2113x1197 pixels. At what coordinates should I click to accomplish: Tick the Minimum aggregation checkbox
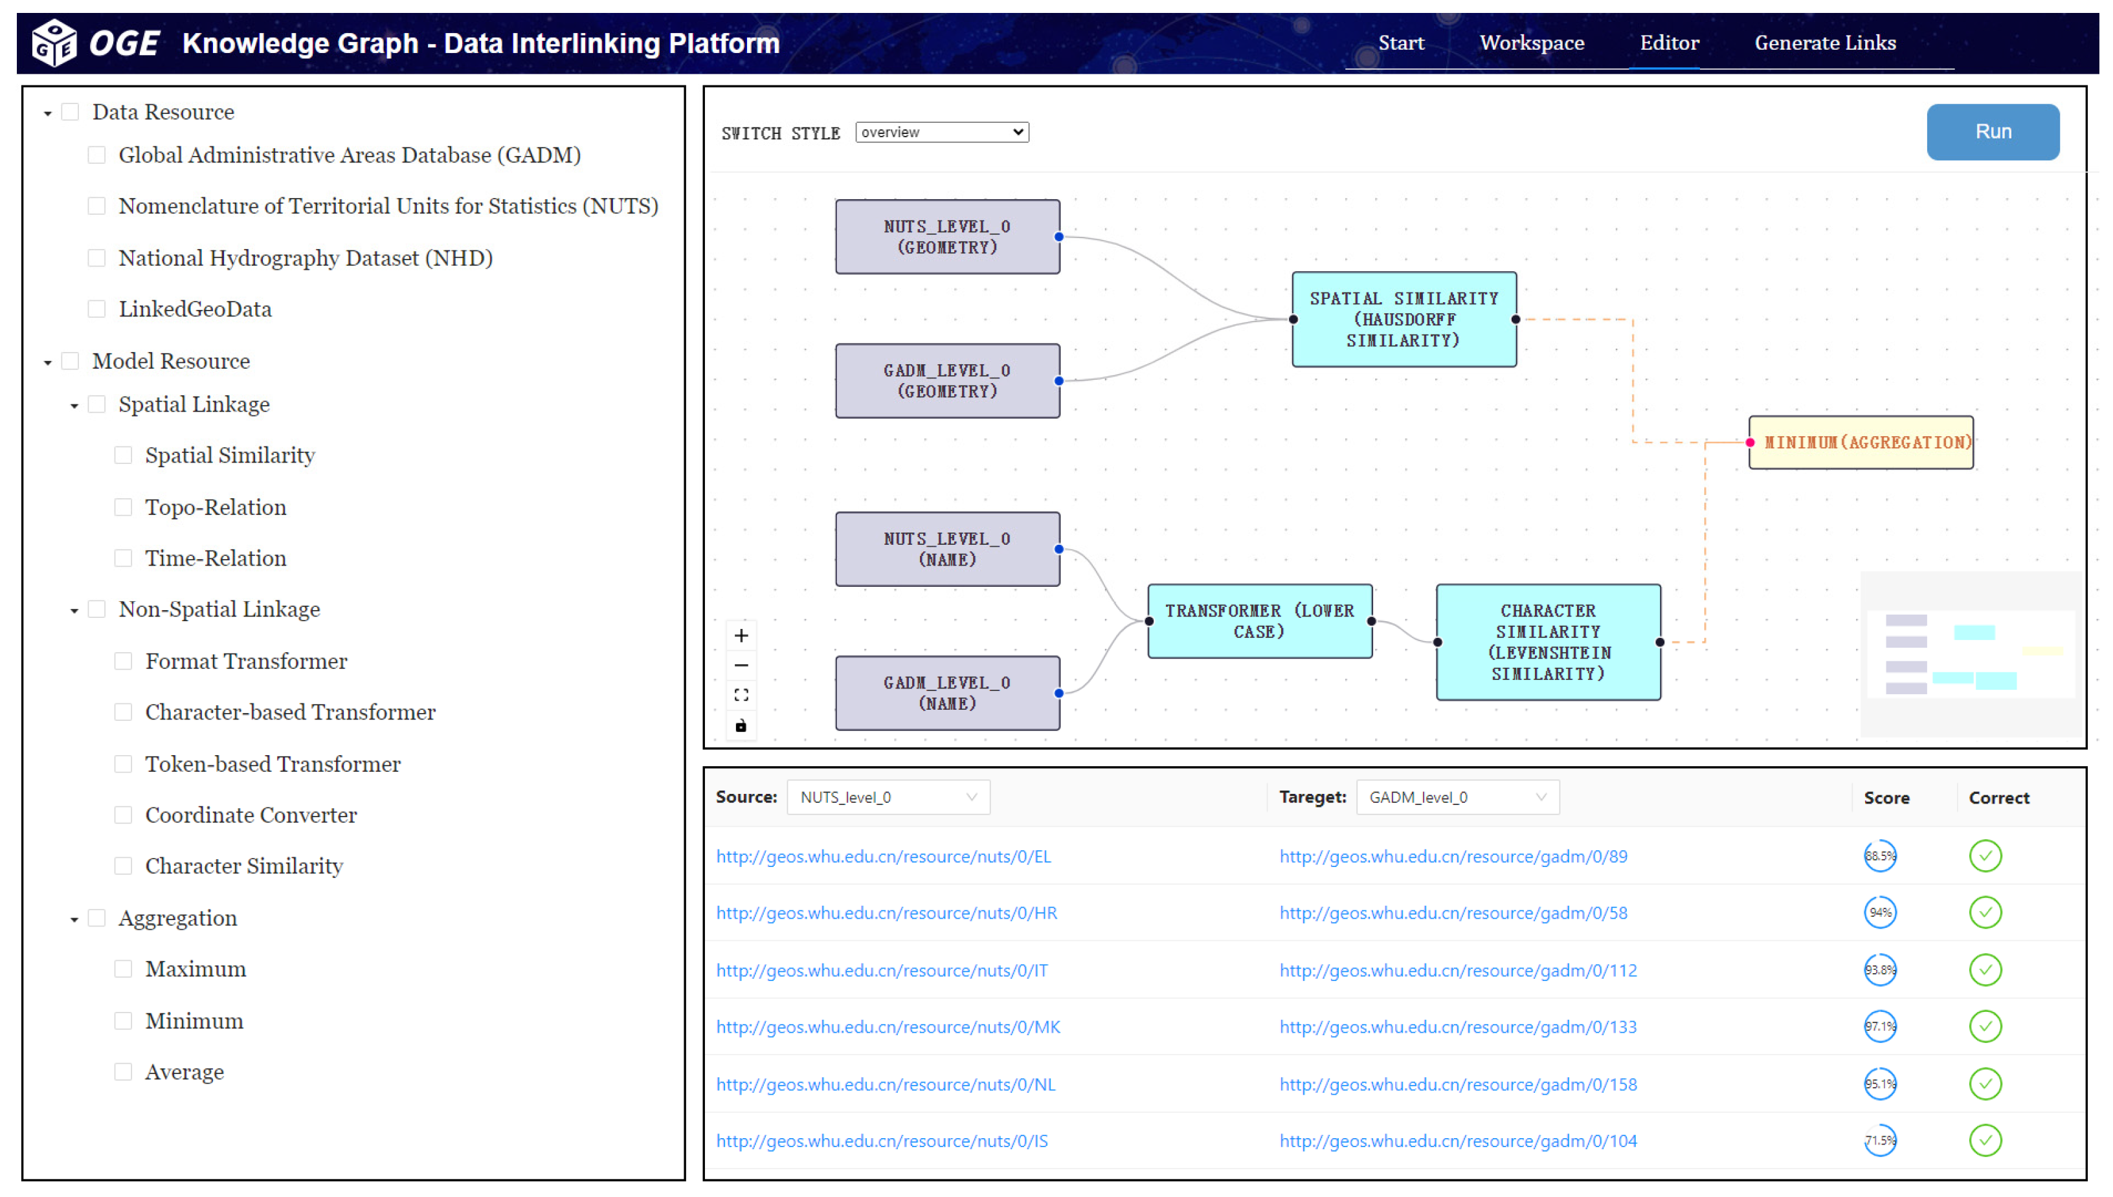click(124, 1021)
